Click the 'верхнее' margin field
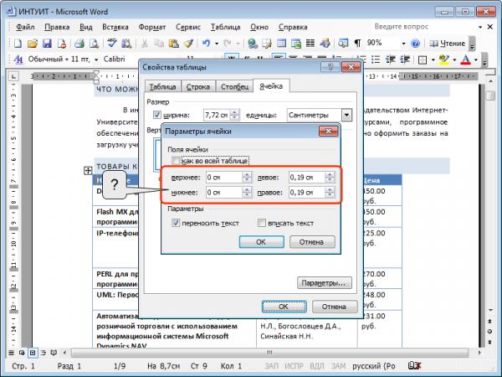The width and height of the screenshot is (502, 377). click(224, 178)
